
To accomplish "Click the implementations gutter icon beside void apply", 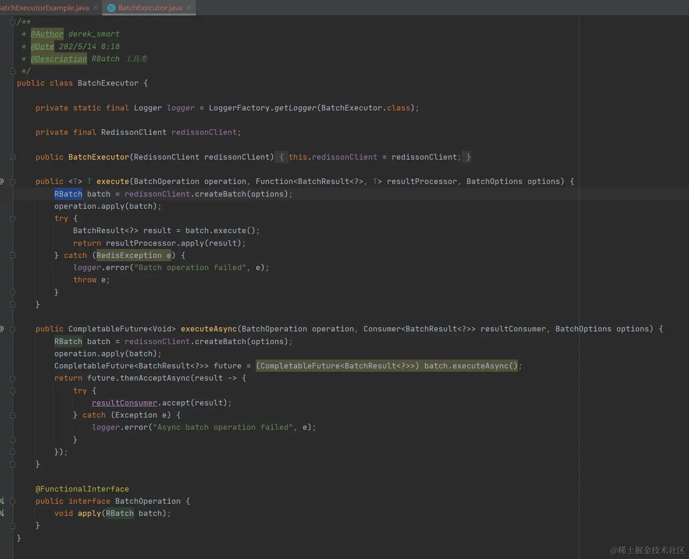I will click(x=2, y=513).
